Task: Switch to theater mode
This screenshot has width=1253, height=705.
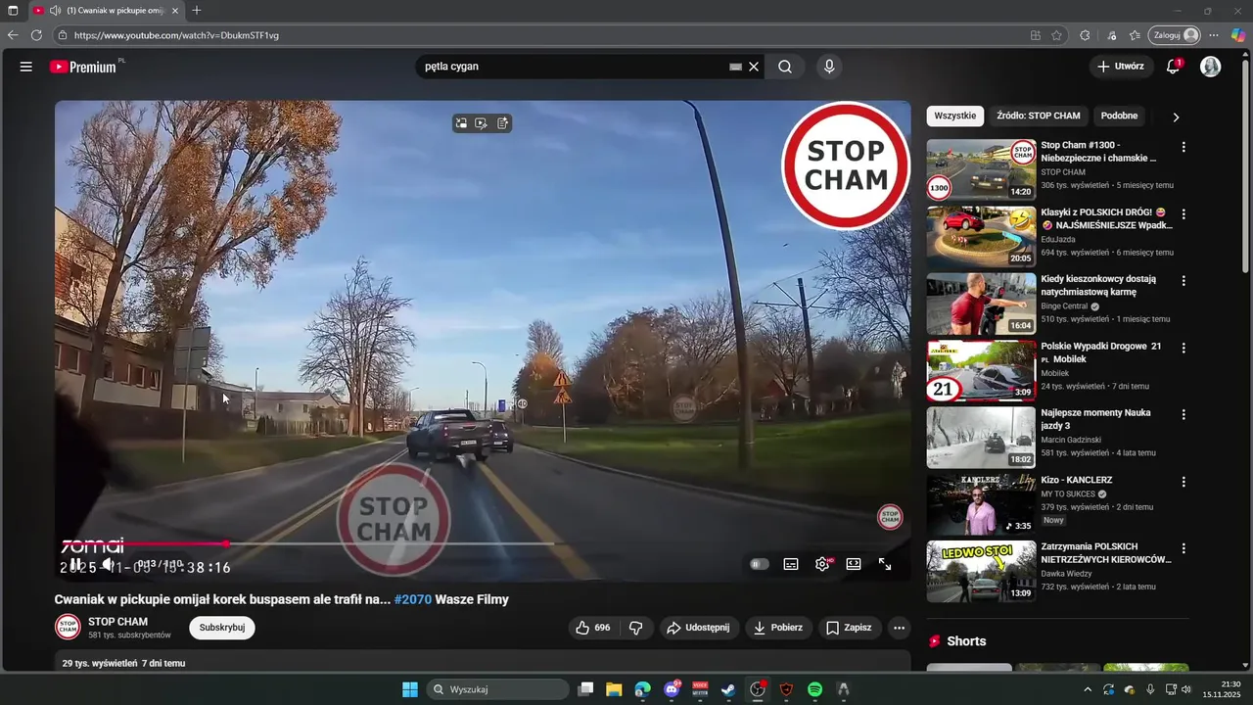Action: [x=854, y=564]
